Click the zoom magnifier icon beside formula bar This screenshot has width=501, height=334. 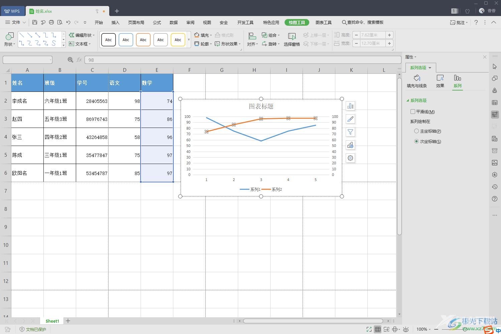coord(70,60)
